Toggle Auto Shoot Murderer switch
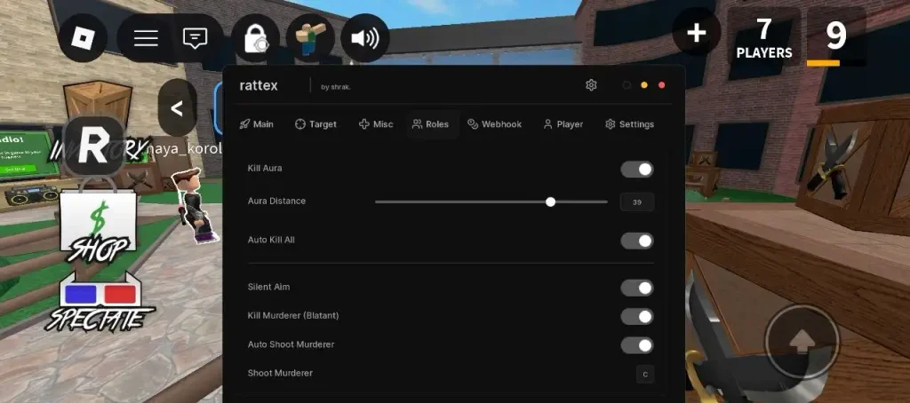Image resolution: width=910 pixels, height=403 pixels. pos(636,345)
